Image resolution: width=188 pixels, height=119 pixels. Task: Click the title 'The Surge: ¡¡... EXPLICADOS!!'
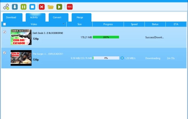pyautogui.click(x=48, y=54)
